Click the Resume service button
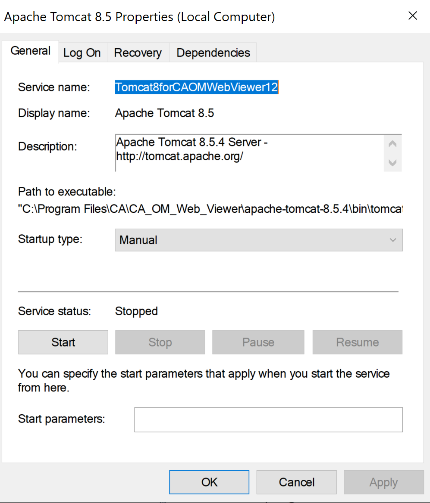This screenshot has height=503, width=430. [357, 342]
